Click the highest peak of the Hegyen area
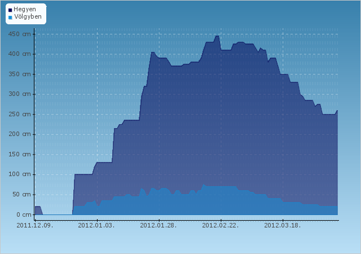This screenshot has height=254, width=361. coord(217,36)
